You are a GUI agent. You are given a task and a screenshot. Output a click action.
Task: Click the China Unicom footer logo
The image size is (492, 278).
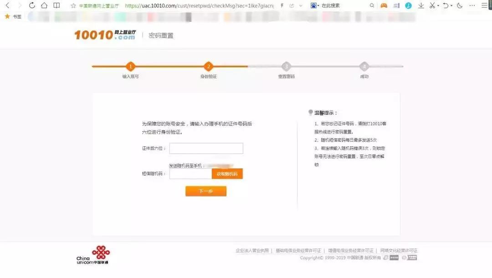[93, 255]
